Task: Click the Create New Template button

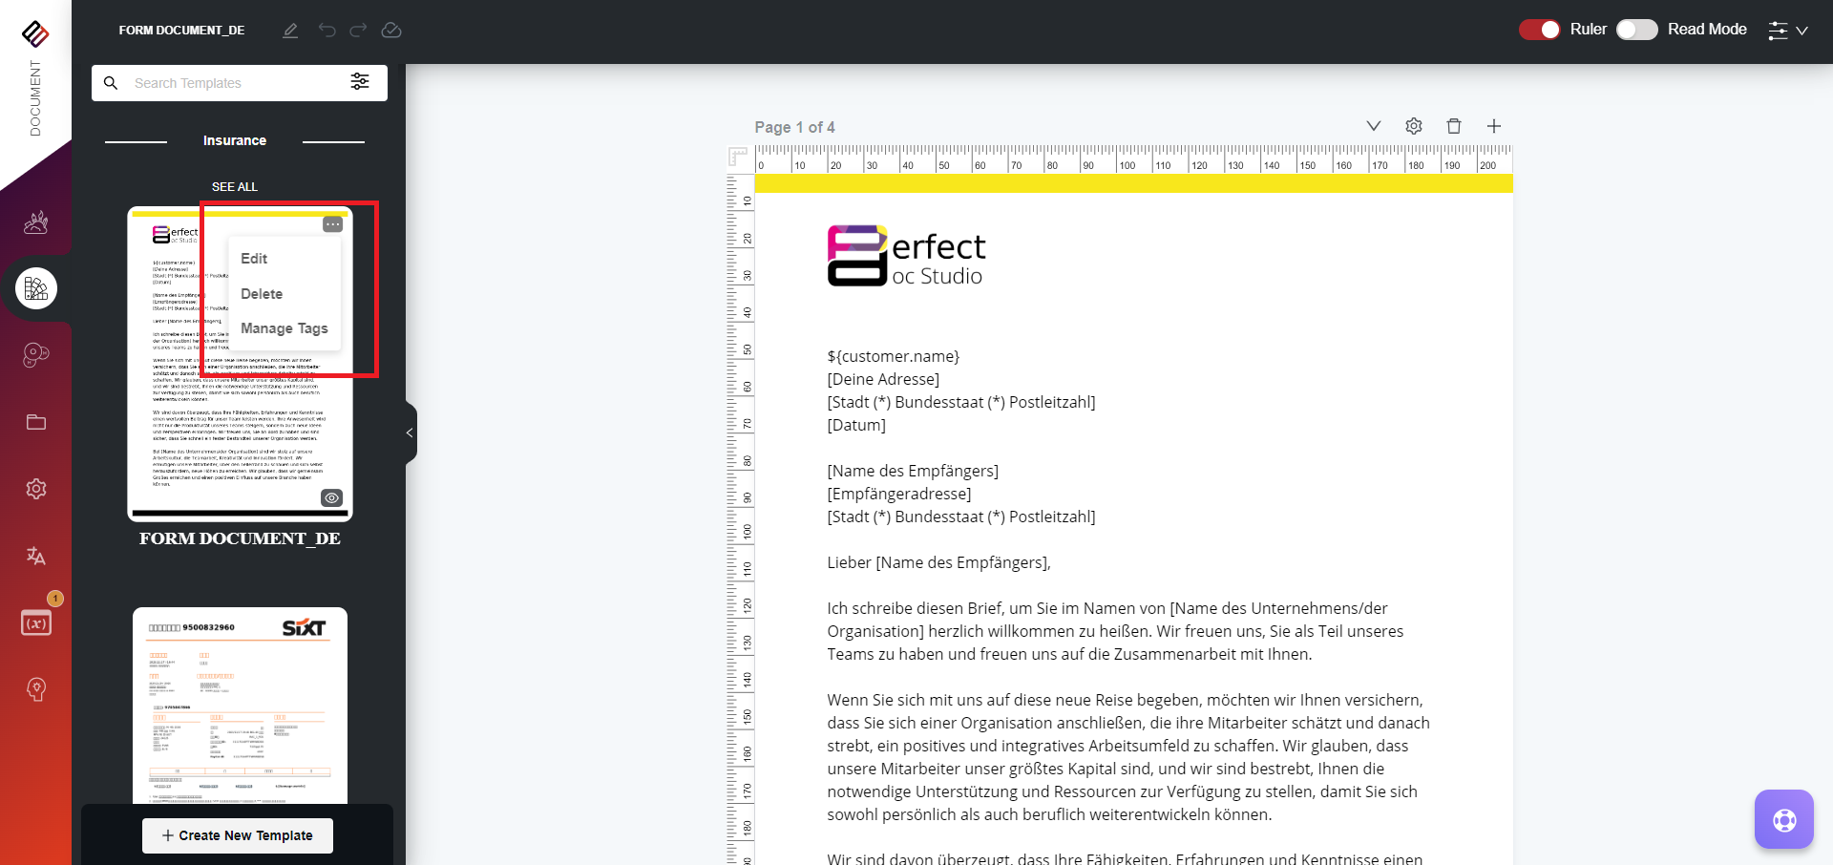Action: (x=238, y=835)
